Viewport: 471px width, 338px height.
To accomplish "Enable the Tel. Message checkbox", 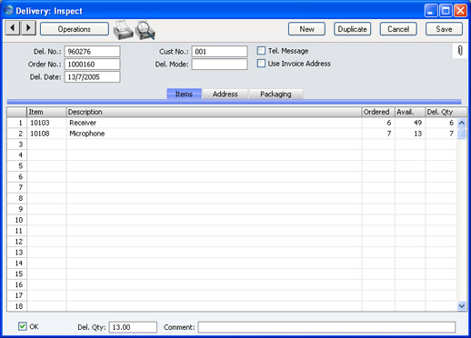I will (x=261, y=51).
